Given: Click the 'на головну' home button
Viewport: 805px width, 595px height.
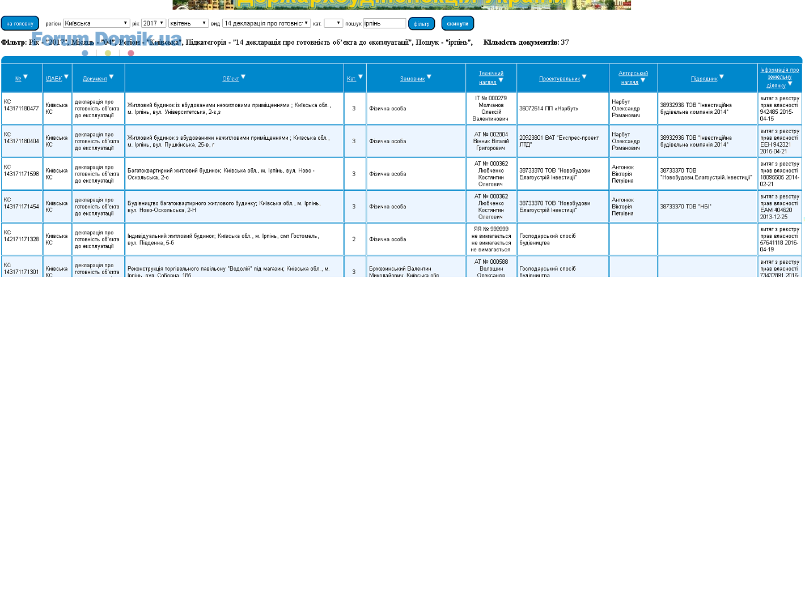Looking at the screenshot, I should (x=20, y=23).
